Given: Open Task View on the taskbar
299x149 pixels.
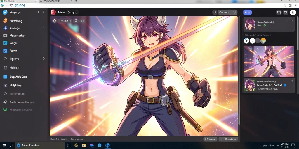Looking at the screenshot, I should pyautogui.click(x=69, y=146).
